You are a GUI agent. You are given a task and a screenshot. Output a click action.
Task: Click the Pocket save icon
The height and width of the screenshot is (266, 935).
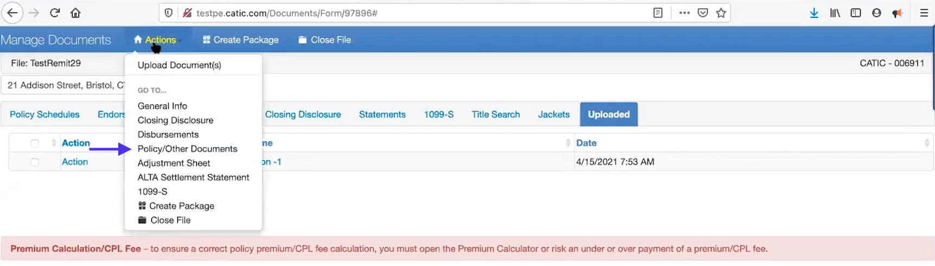click(703, 13)
